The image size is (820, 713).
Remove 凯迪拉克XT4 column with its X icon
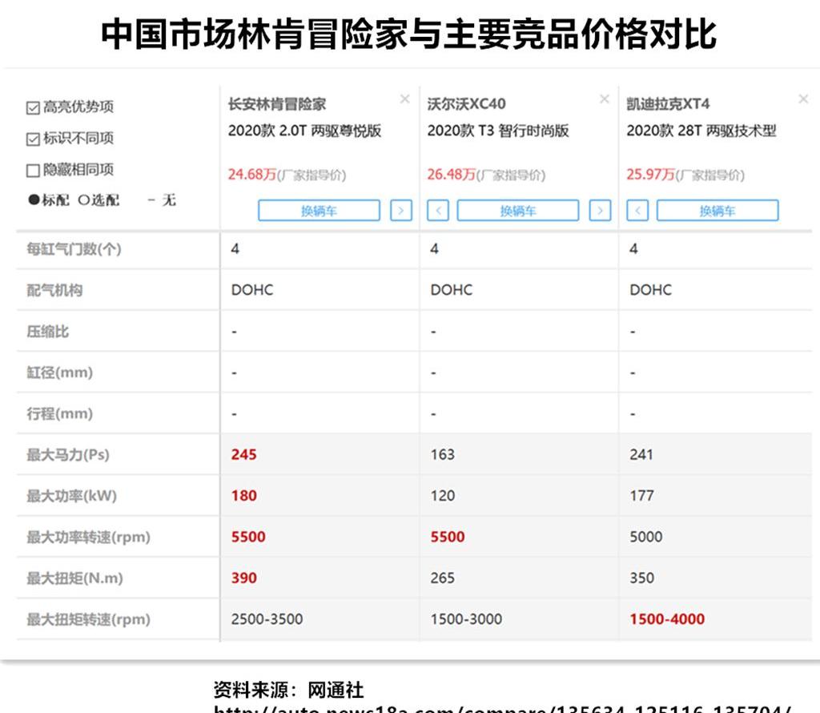tap(804, 99)
